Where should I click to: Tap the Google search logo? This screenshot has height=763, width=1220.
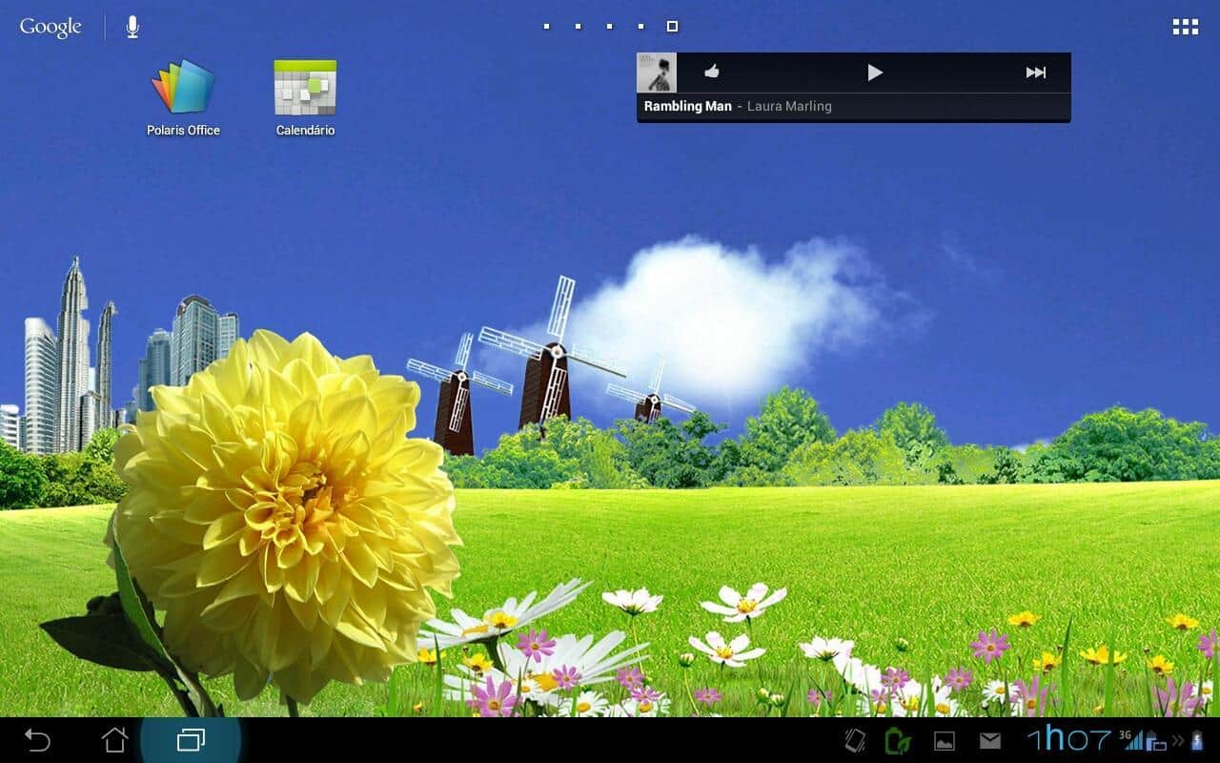[x=51, y=27]
